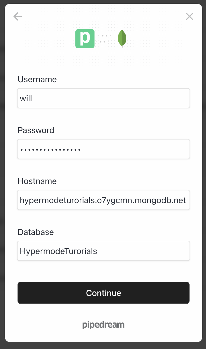
Task: Click the Username label
Action: coord(37,79)
